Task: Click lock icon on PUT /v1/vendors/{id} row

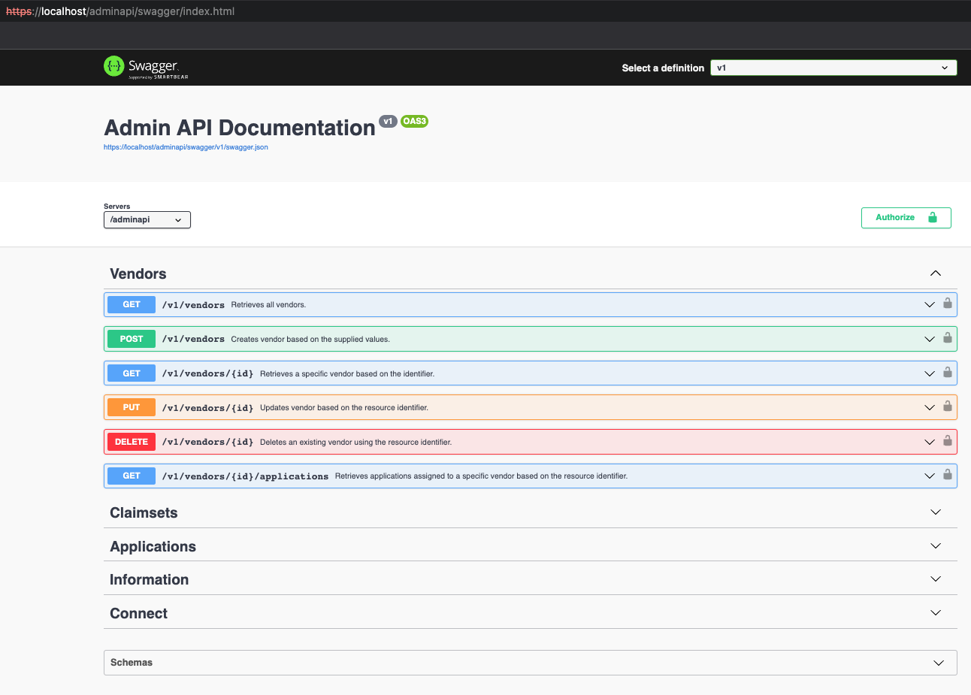Action: pos(948,406)
